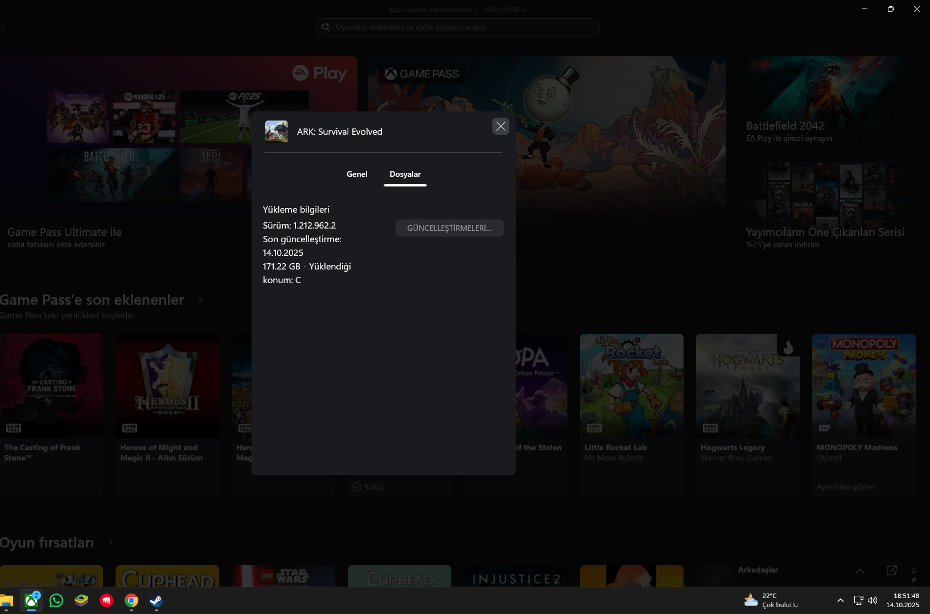Open the green Cuphead deal tile
Viewport: 930px width, 614px height.
(x=400, y=576)
